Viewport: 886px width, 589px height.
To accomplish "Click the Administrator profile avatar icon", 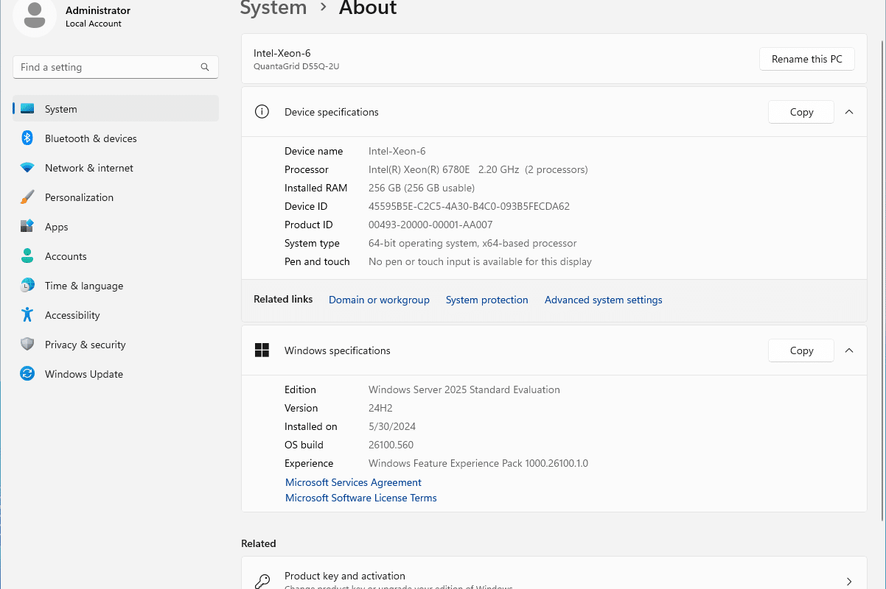I will pos(35,16).
